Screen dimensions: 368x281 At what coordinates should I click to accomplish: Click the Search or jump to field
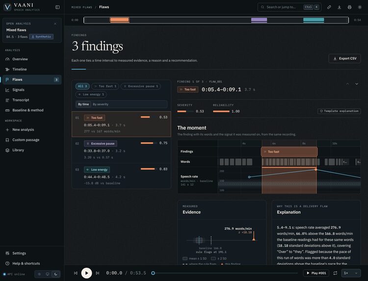tap(289, 7)
